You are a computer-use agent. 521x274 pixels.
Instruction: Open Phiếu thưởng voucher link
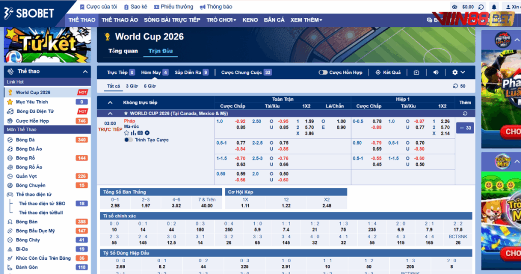[x=173, y=7]
